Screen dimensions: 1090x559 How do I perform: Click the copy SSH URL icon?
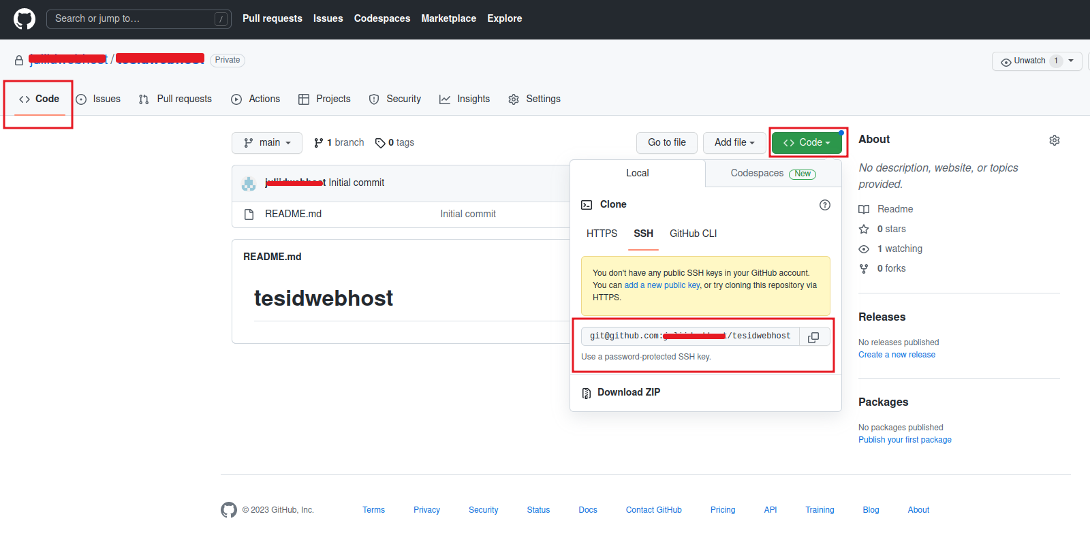(x=813, y=337)
